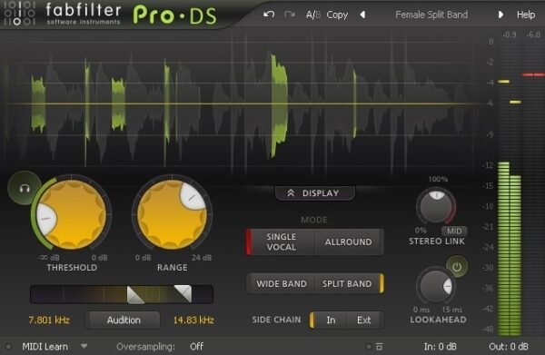This screenshot has width=545, height=355.
Task: Click the FabFilter logo icon
Action: (x=19, y=14)
